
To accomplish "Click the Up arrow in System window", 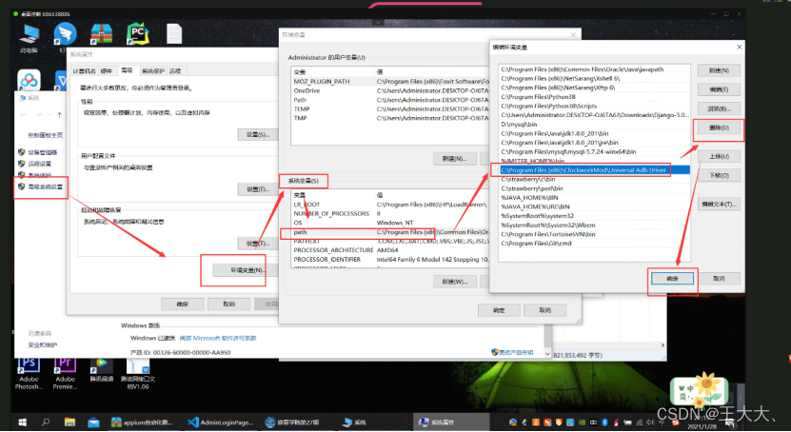I will [60, 115].
